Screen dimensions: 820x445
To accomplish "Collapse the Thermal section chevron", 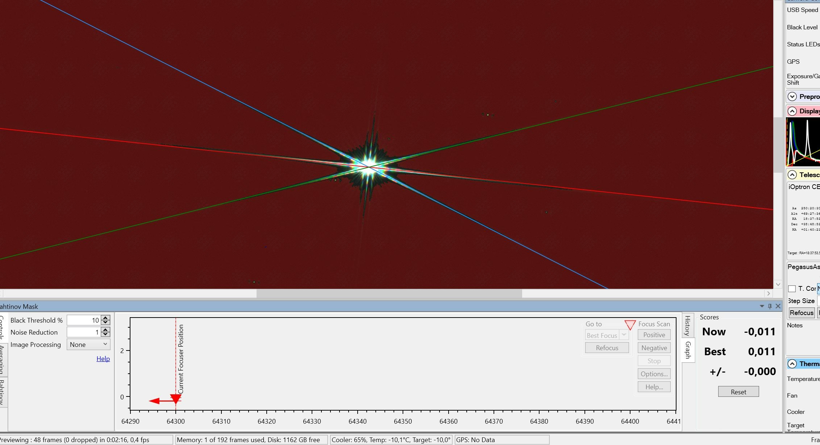I will [x=792, y=364].
